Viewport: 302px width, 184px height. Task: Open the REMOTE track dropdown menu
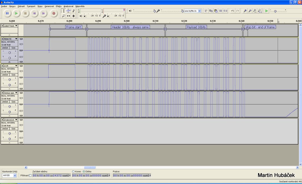[16, 39]
